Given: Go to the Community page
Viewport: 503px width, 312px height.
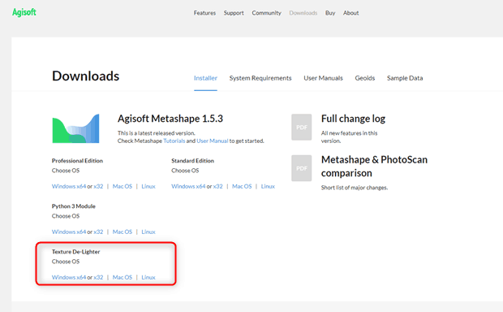Looking at the screenshot, I should coord(266,13).
